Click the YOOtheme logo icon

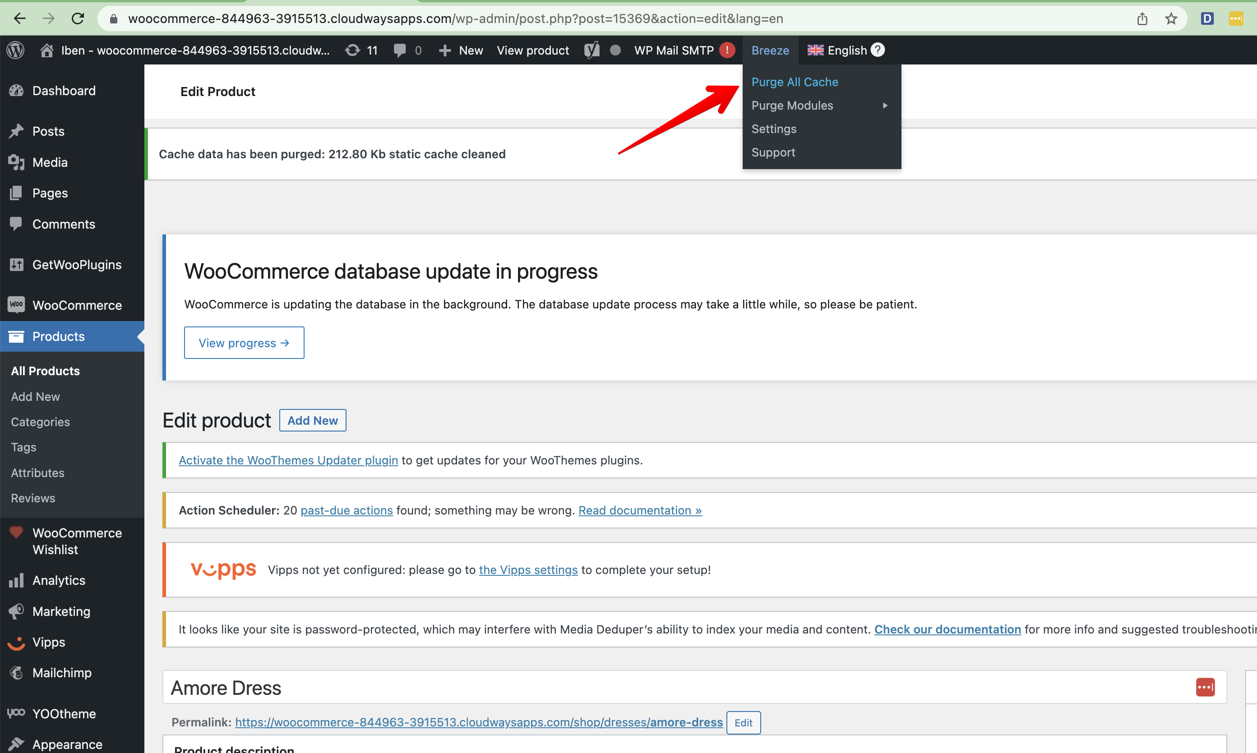pos(16,713)
